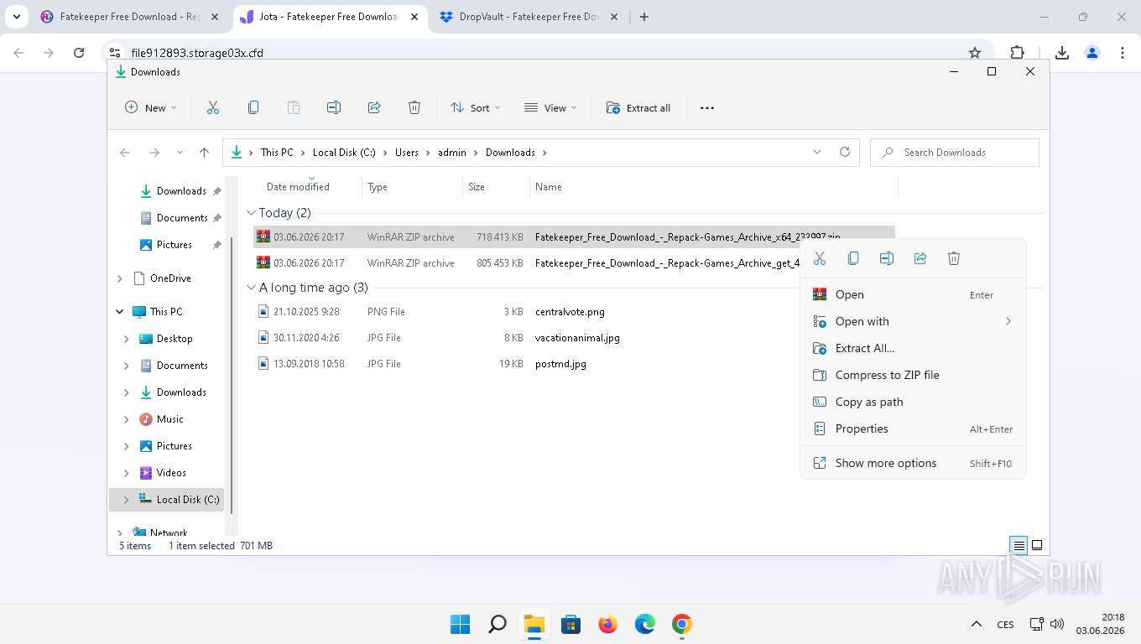Click Rename icon in context menu
The image size is (1141, 644).
click(x=887, y=258)
